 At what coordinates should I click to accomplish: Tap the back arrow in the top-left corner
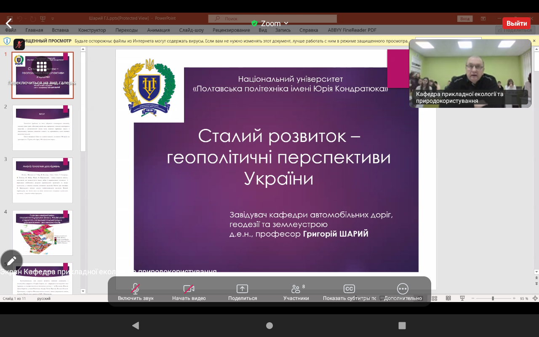(8, 24)
